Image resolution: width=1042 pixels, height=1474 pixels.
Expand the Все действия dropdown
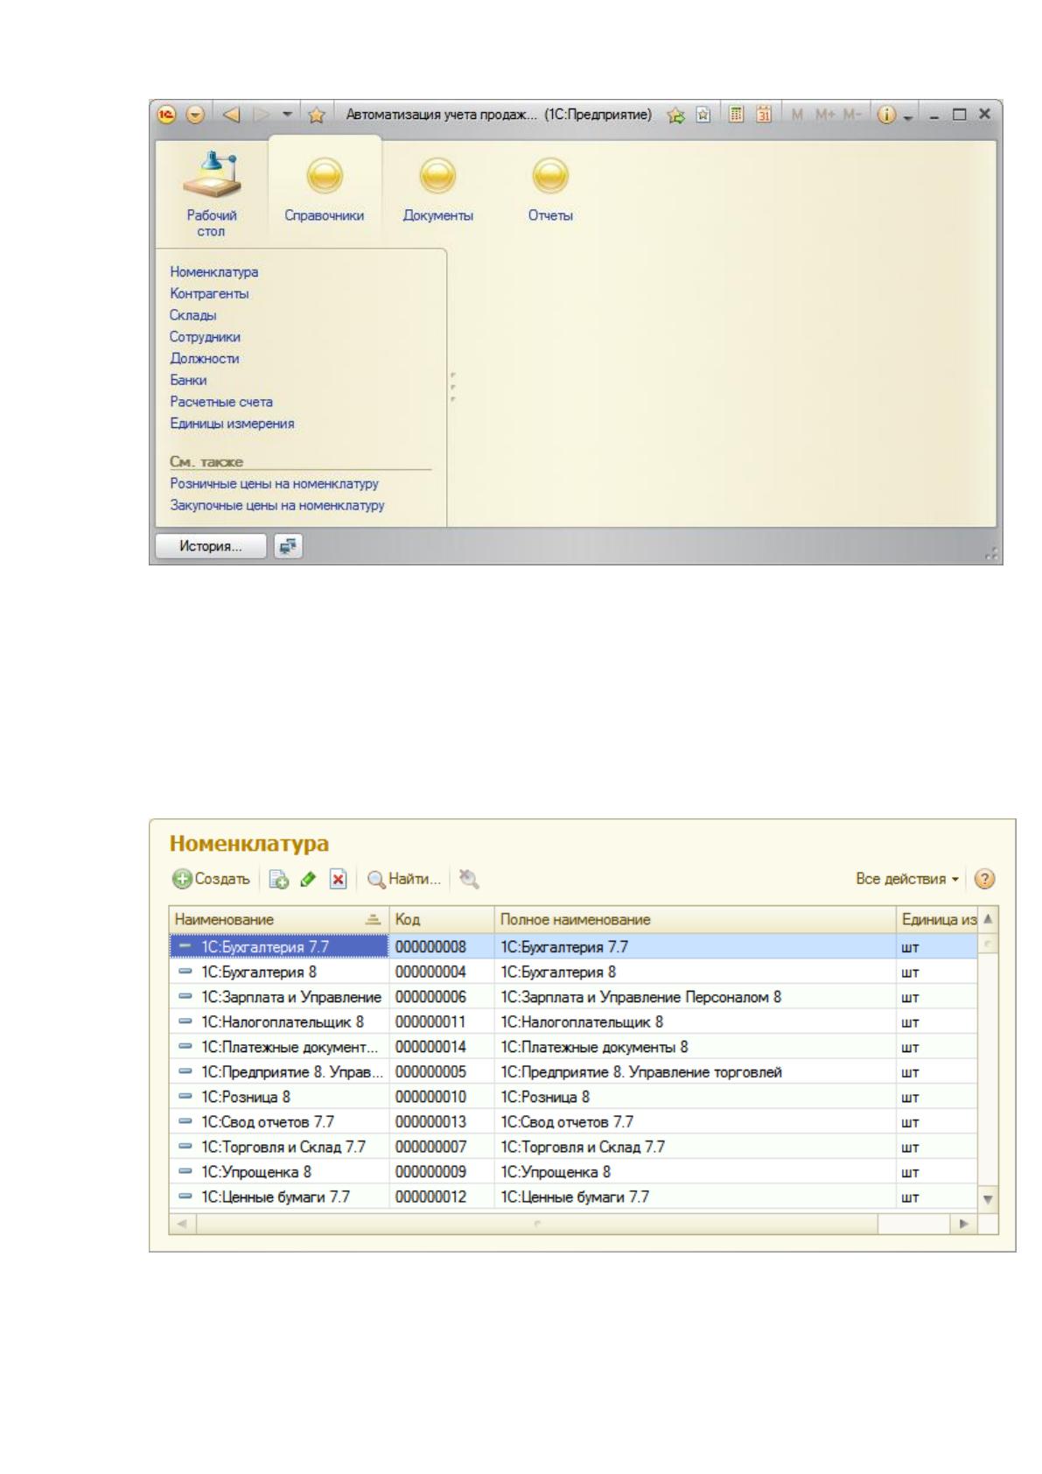tap(907, 879)
